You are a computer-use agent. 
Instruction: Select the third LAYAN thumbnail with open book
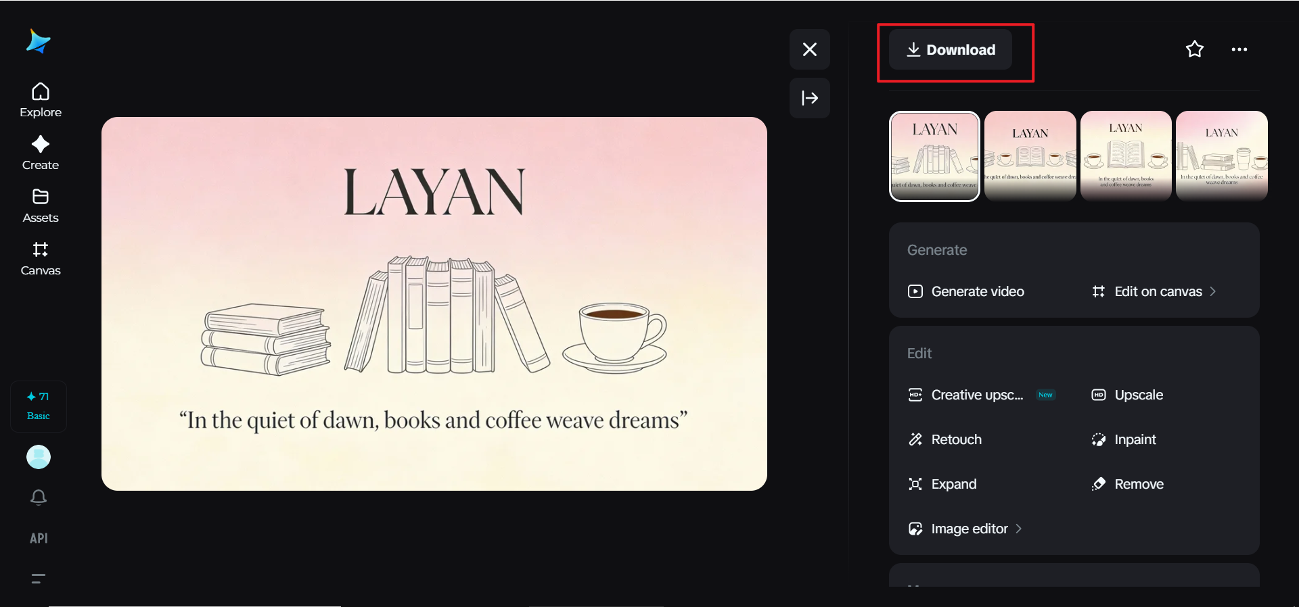pos(1126,156)
